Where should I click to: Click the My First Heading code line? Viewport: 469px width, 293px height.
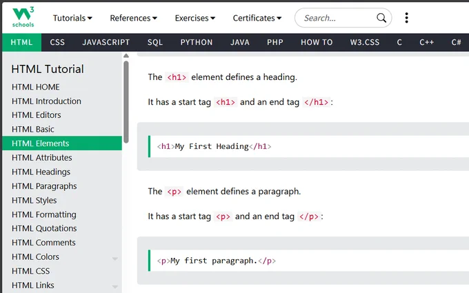(x=214, y=146)
